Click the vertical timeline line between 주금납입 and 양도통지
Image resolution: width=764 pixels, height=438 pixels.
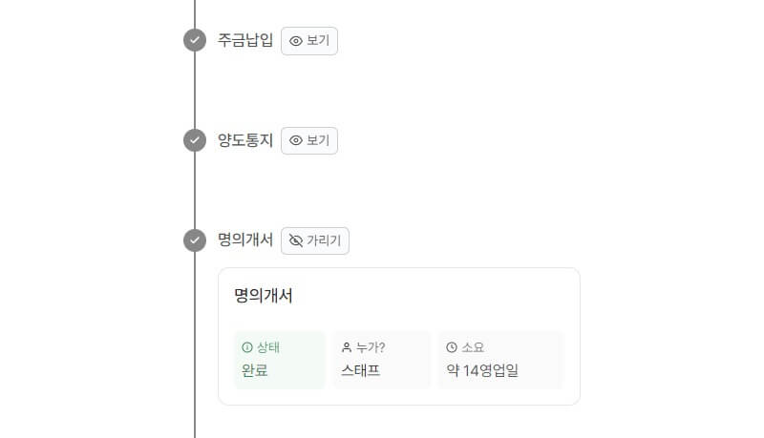195,91
